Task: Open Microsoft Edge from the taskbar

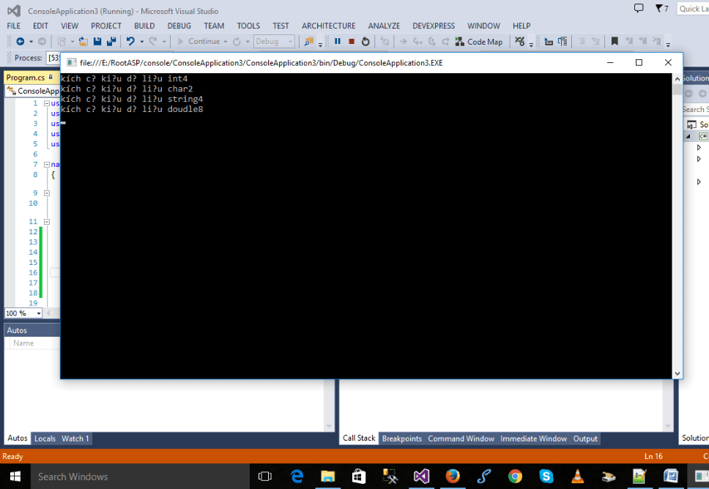Action: coord(297,477)
